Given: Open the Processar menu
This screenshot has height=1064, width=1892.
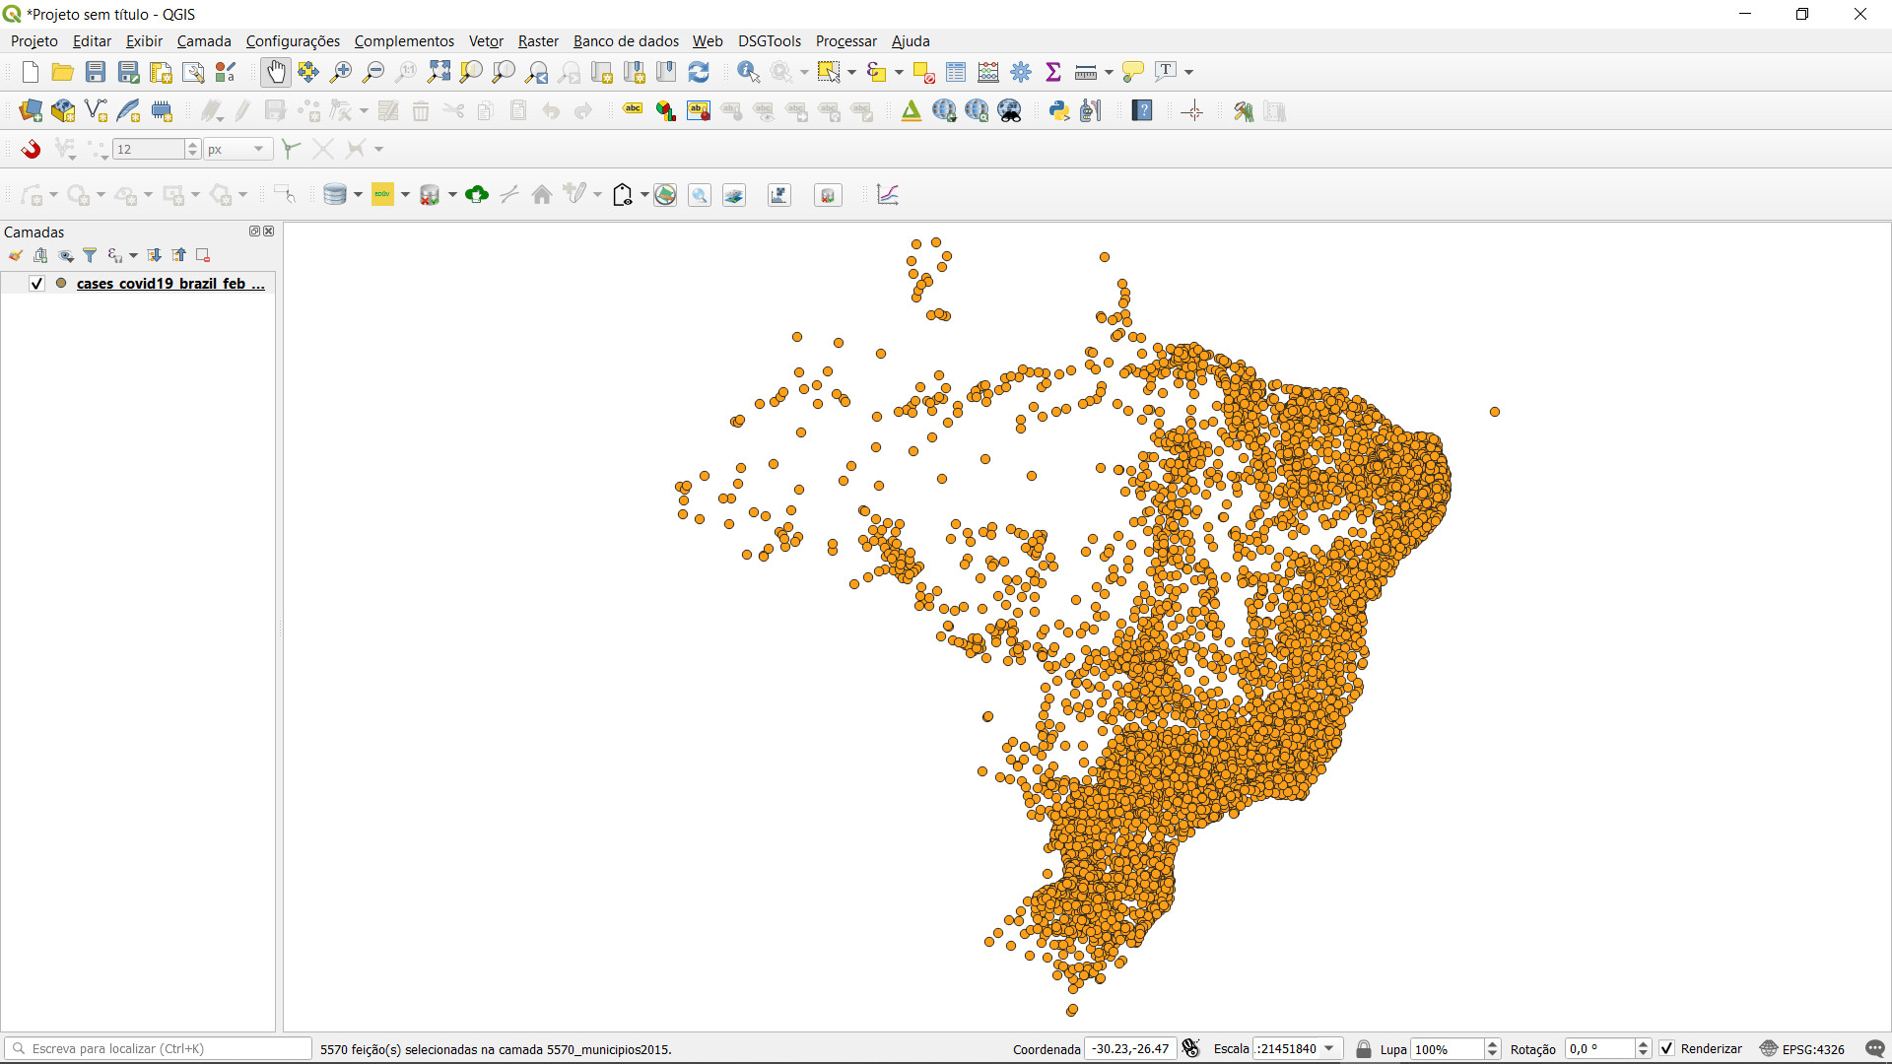Looking at the screenshot, I should [x=845, y=40].
